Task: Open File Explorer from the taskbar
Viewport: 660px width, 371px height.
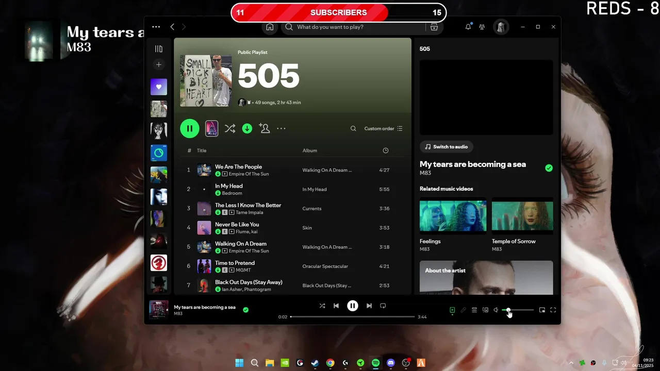Action: point(270,363)
